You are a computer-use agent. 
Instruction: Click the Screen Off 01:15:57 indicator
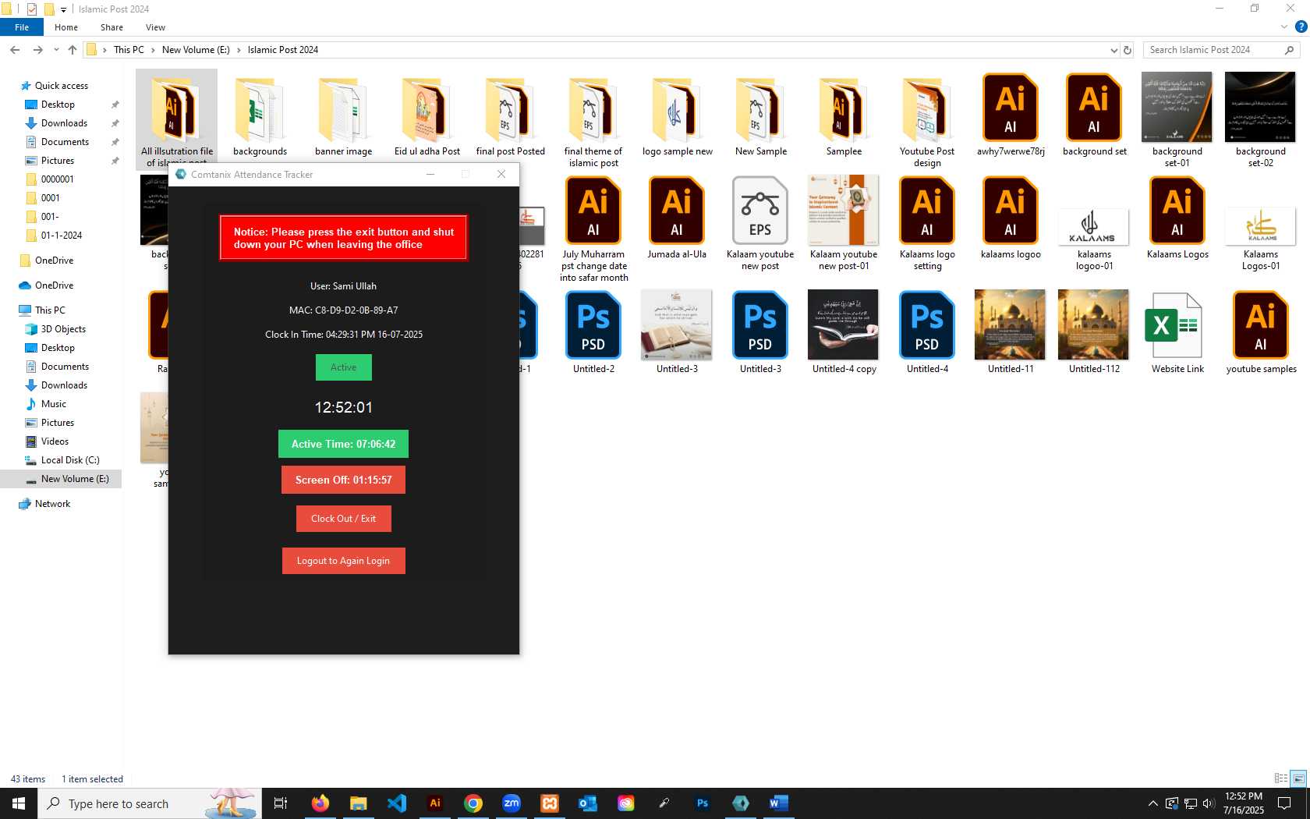click(343, 480)
